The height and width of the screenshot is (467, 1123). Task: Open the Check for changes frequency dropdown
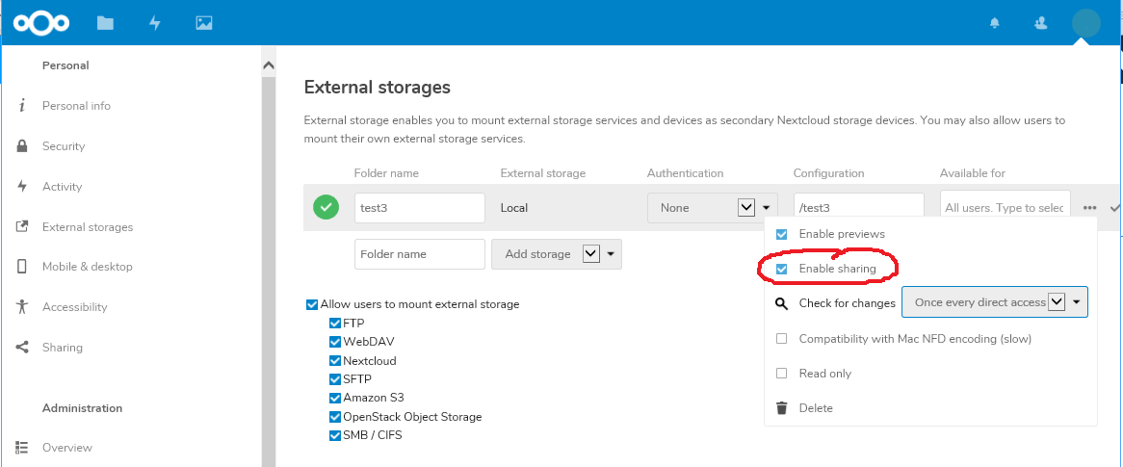pos(994,302)
